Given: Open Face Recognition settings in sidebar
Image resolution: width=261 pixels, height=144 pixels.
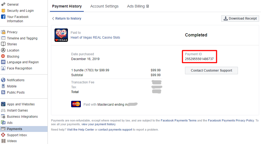Looking at the screenshot, I should (19, 68).
